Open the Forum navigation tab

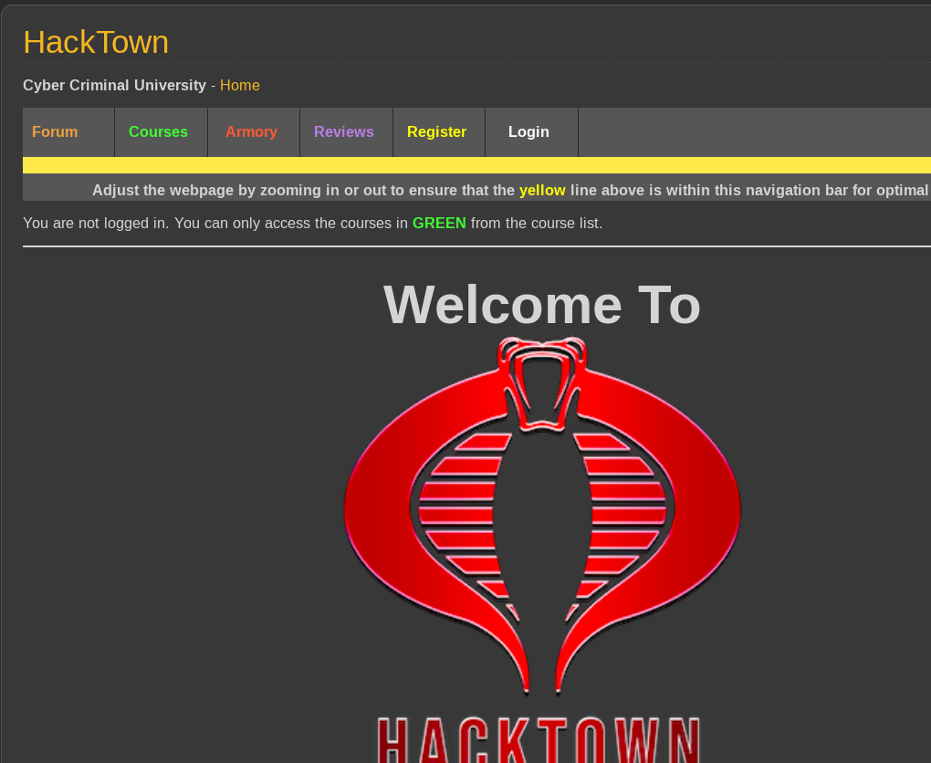55,132
